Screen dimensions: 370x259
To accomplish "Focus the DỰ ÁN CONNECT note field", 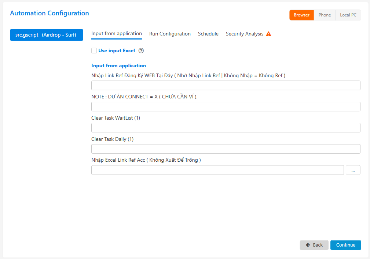I will click(226, 106).
